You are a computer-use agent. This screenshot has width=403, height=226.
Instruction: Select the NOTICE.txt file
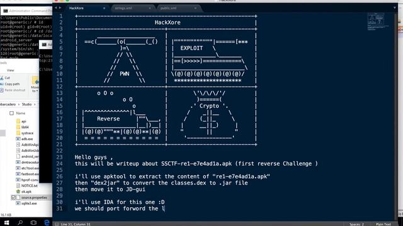point(26,186)
